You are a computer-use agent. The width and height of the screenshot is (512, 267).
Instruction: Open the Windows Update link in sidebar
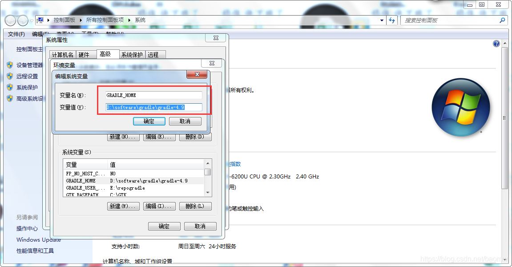click(x=38, y=239)
